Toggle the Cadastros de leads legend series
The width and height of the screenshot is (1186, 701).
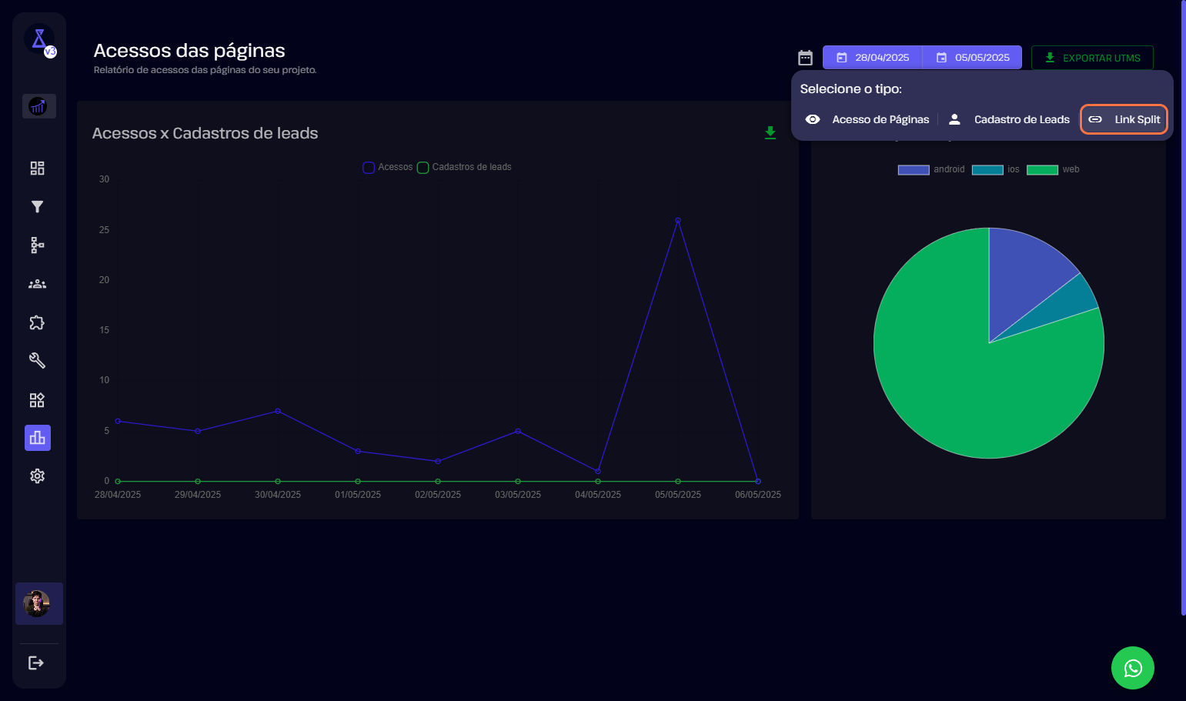click(464, 167)
